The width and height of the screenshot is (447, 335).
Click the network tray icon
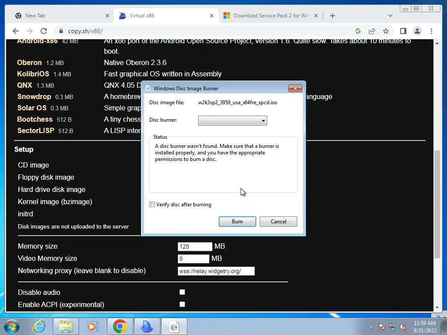tap(392, 327)
